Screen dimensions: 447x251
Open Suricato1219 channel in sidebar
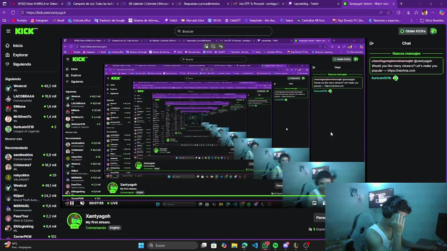31,129
